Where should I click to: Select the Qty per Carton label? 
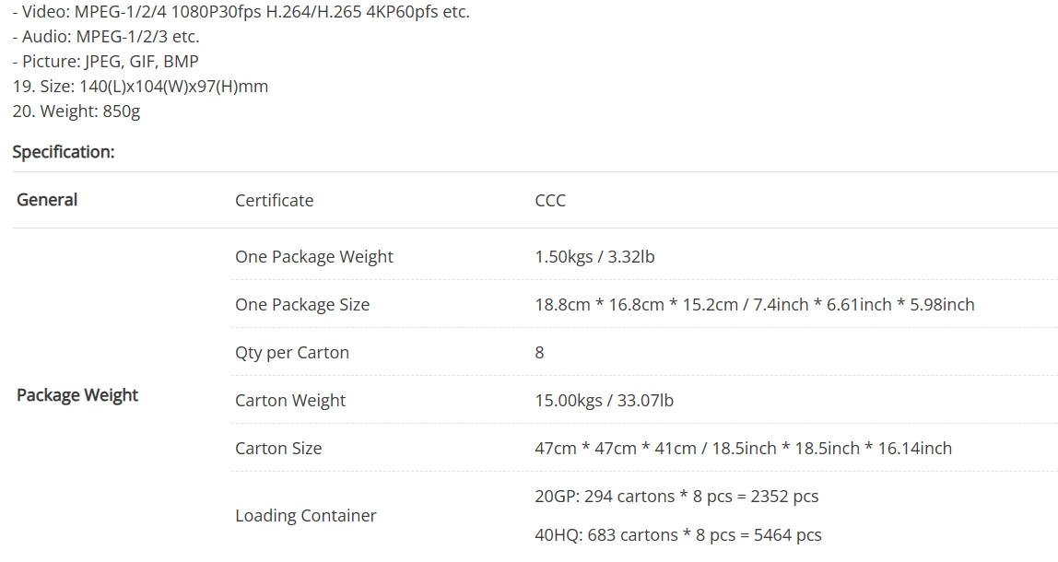tap(292, 352)
